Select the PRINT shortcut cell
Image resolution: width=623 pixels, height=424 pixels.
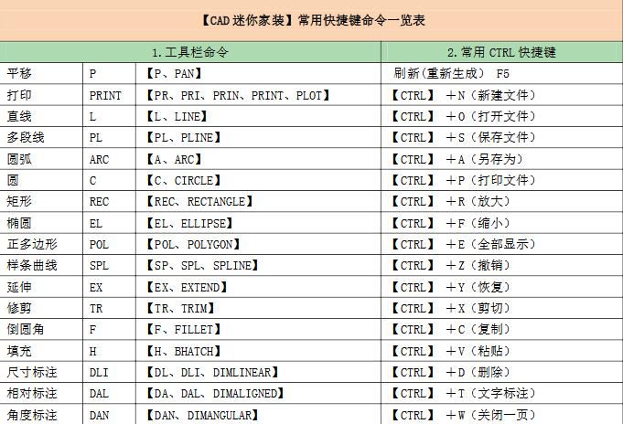(x=109, y=95)
